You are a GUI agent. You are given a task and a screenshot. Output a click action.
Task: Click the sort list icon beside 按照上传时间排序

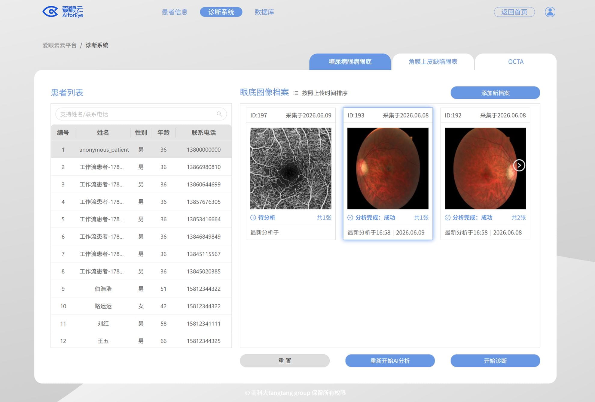[296, 93]
